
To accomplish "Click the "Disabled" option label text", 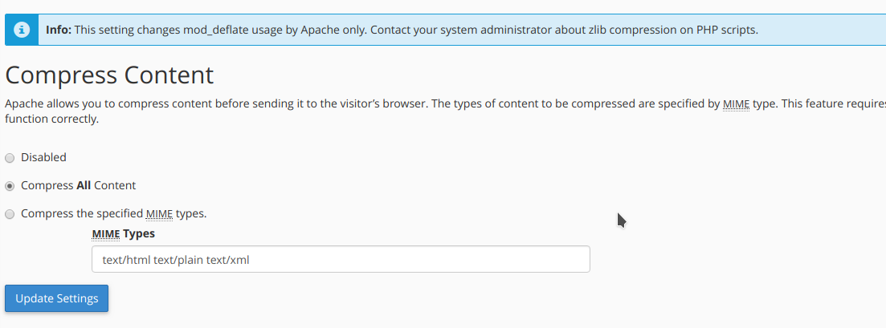I will click(x=43, y=157).
